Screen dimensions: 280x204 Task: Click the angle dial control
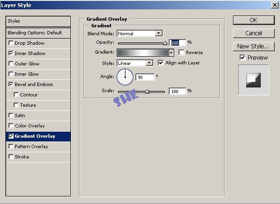pos(125,77)
